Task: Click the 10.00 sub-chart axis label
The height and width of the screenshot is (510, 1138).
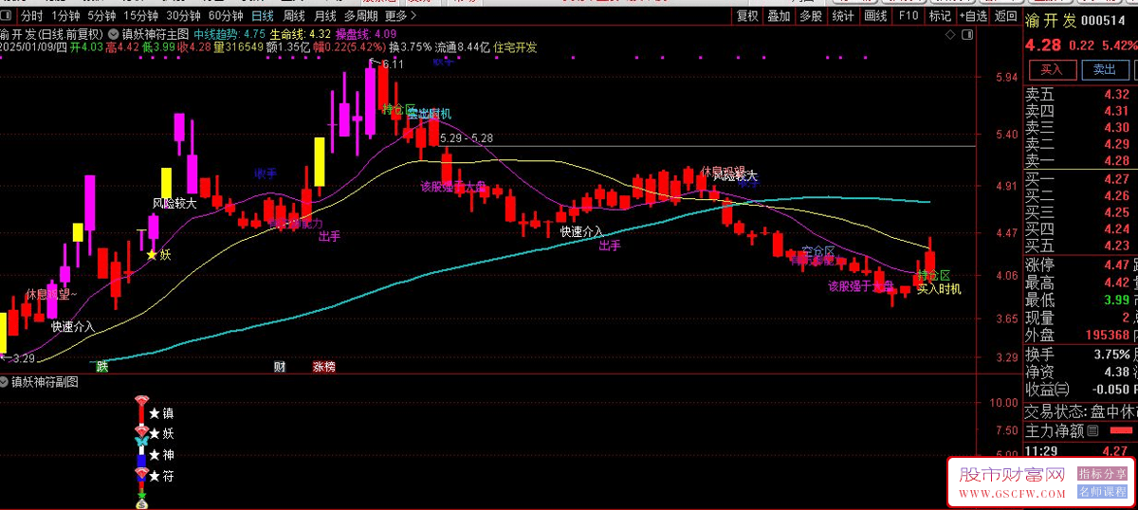Action: tap(1003, 403)
